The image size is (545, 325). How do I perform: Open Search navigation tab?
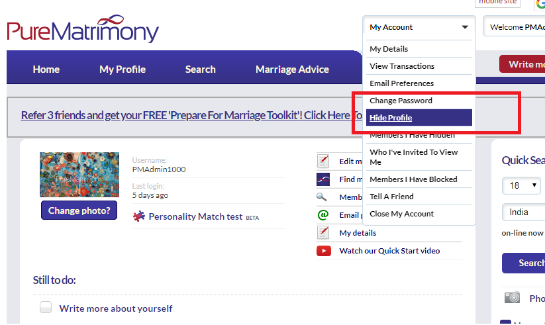(x=200, y=70)
